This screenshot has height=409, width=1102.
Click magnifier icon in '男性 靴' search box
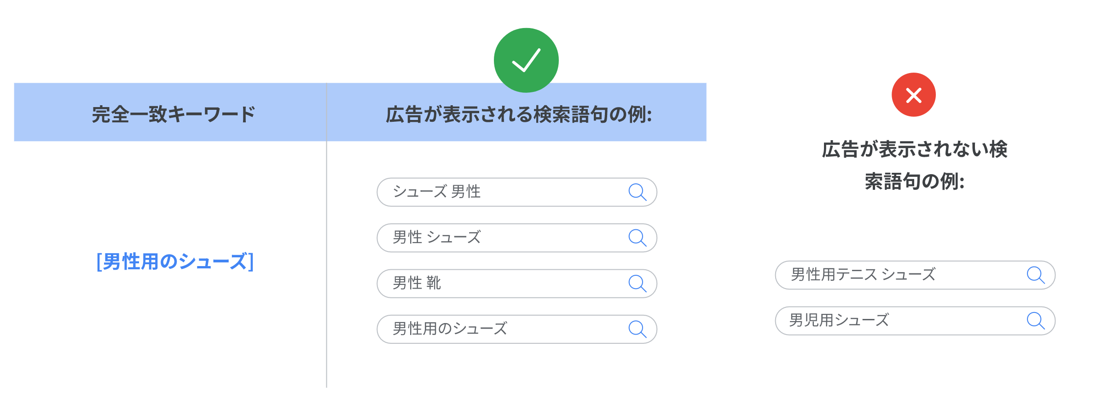638,284
